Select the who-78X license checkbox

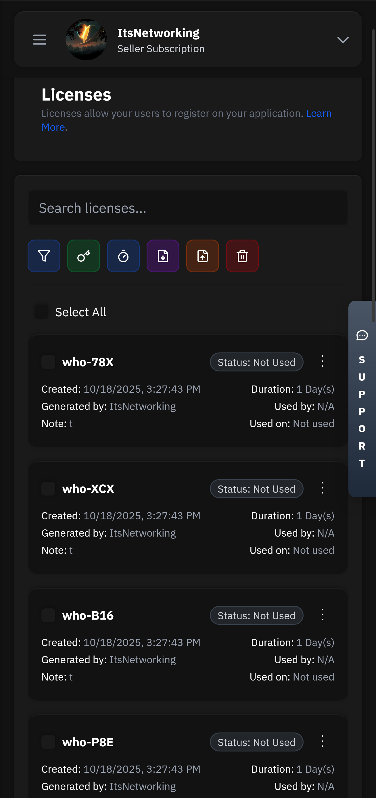(48, 362)
